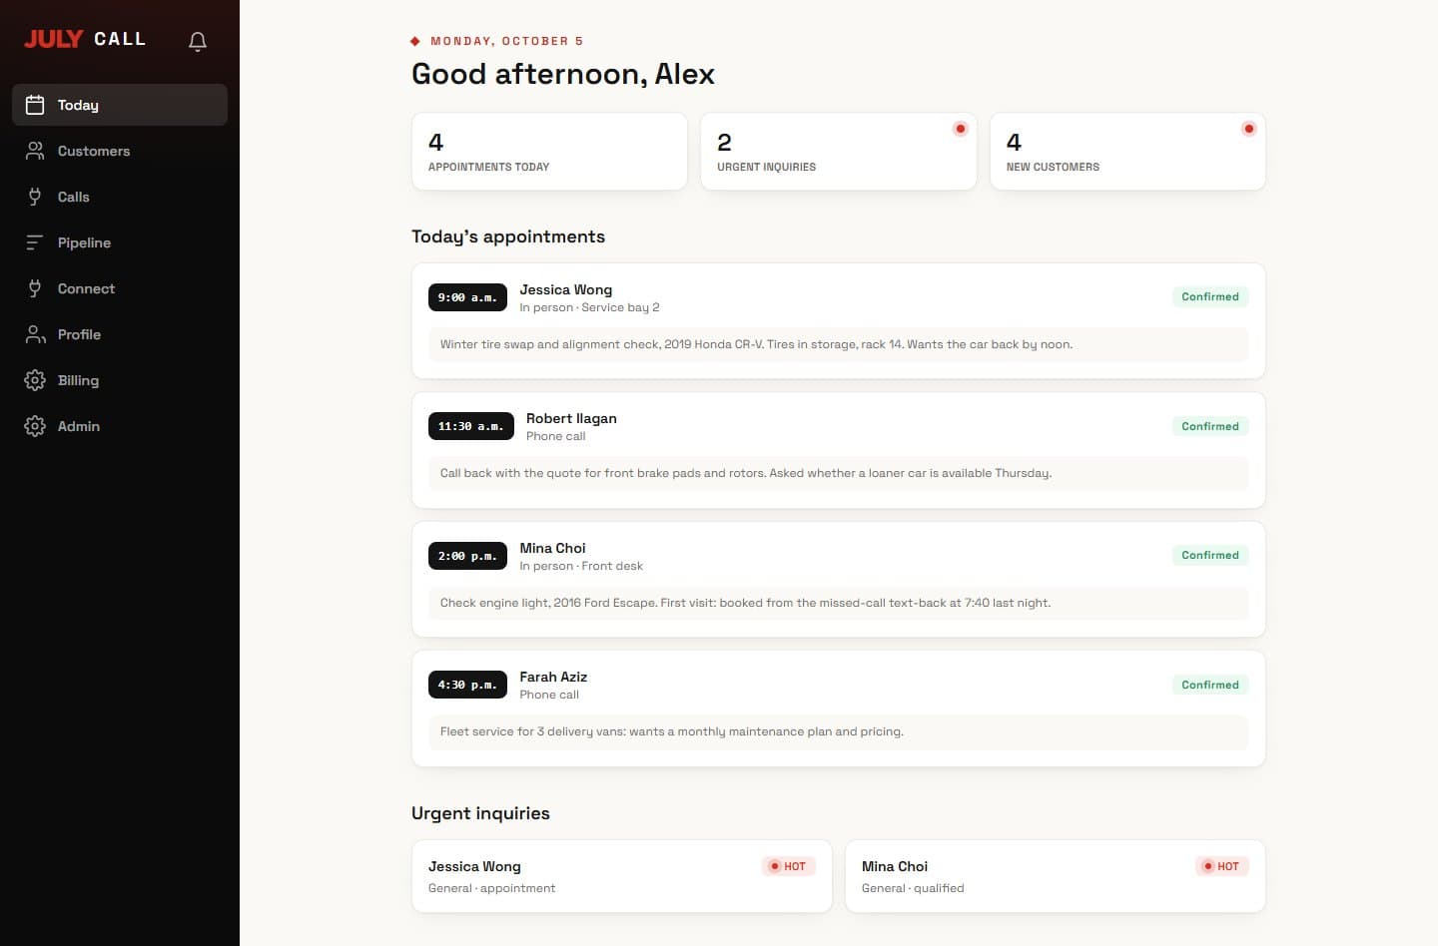This screenshot has height=946, width=1438.
Task: Click the Billing gear icon
Action: click(35, 380)
